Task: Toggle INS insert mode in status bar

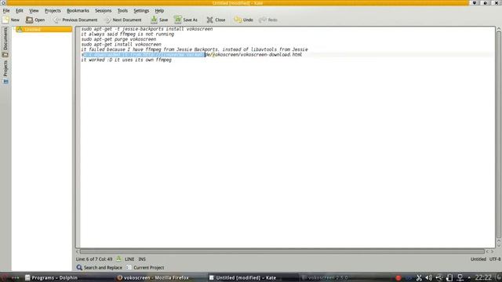Action: [142, 259]
